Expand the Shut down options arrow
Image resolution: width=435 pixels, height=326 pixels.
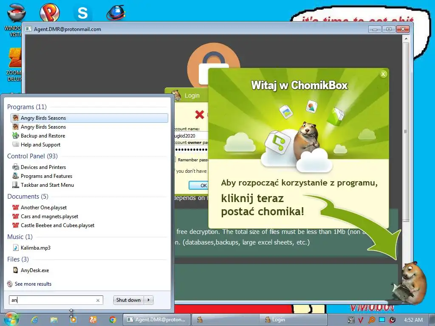coord(148,300)
